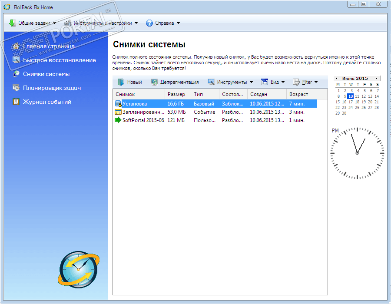
Task: Click the 16,6 ГБ size cell
Action: point(176,104)
